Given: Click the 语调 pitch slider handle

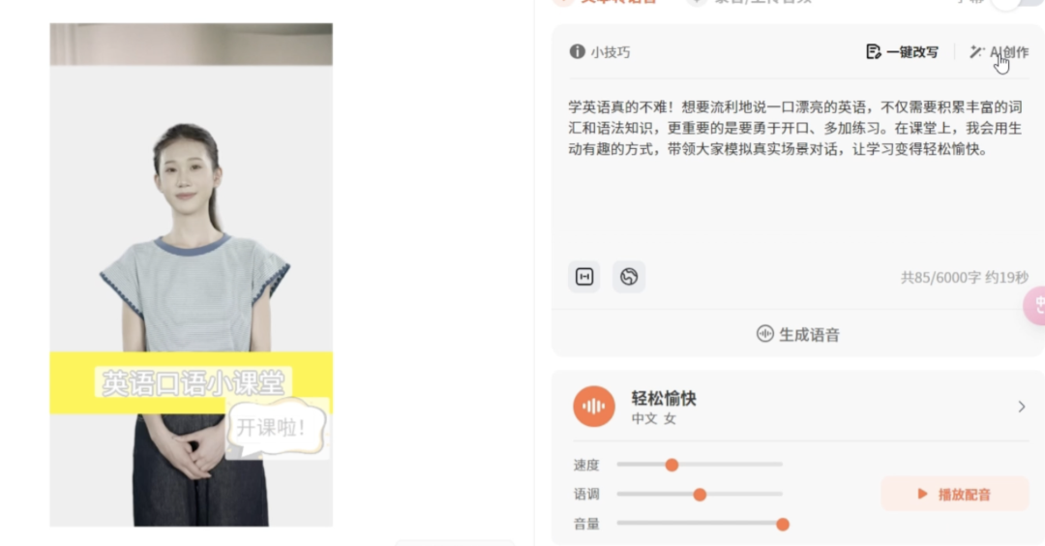Looking at the screenshot, I should 700,494.
